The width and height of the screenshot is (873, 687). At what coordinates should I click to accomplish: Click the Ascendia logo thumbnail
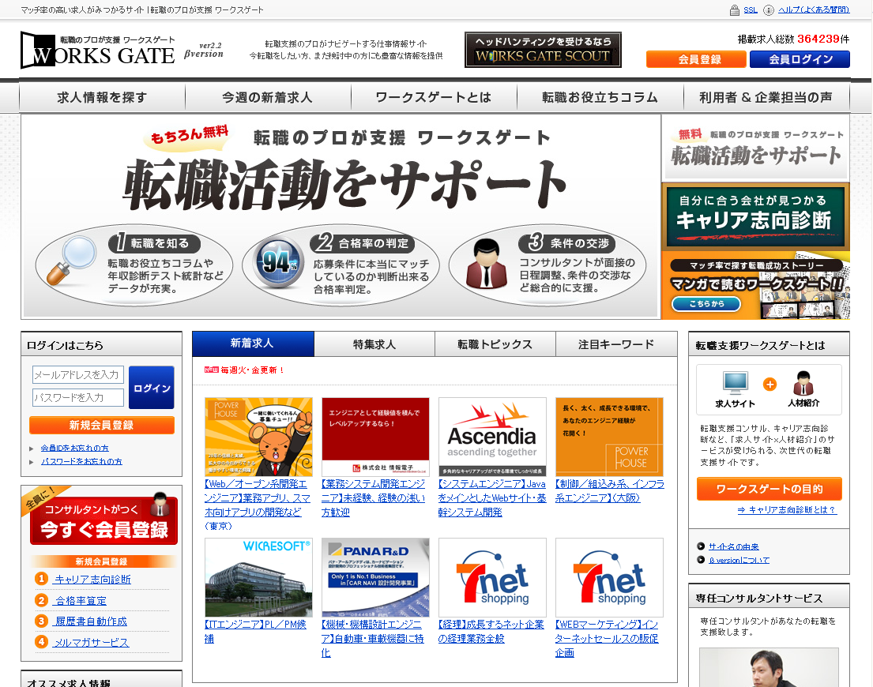coord(492,437)
